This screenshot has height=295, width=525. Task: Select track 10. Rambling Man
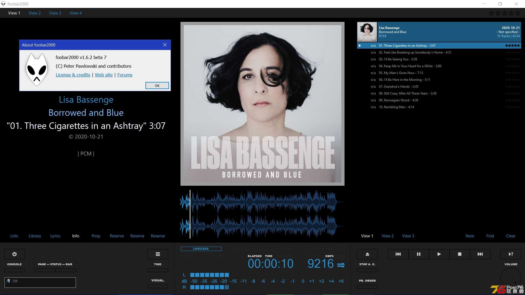coord(439,107)
